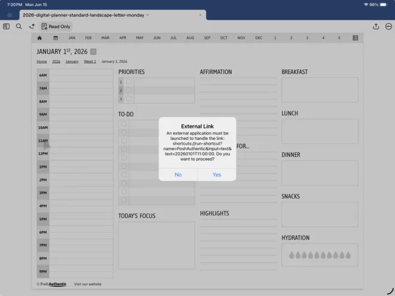Open the more options ellipsis icon
Image resolution: width=395 pixels, height=296 pixels.
[388, 26]
